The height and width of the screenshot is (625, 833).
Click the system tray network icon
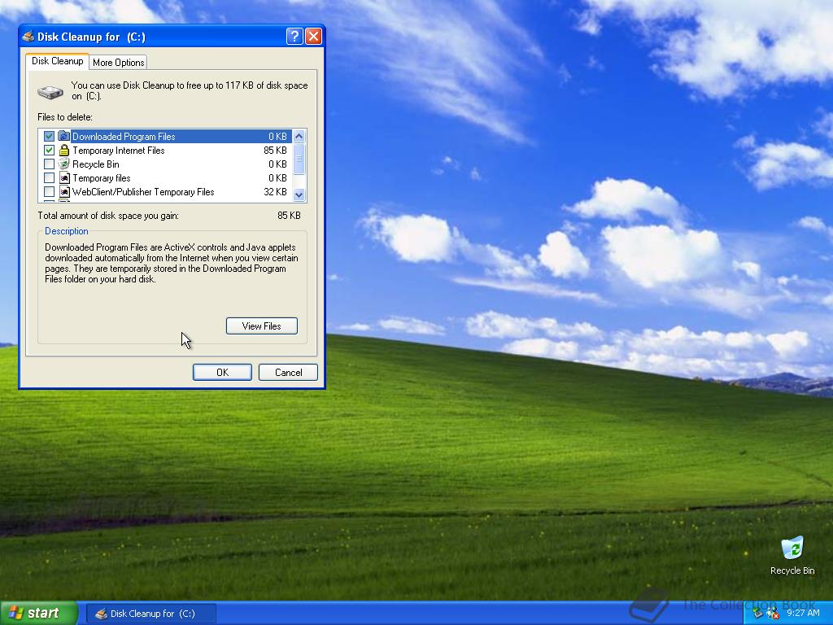[x=757, y=614]
